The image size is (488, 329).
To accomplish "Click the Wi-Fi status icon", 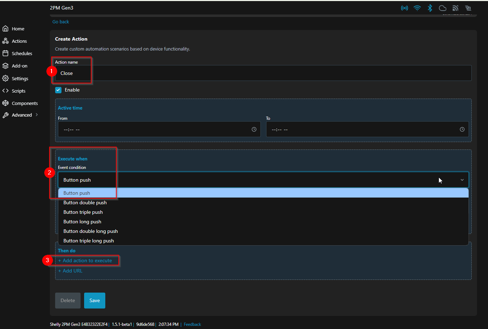I will (417, 8).
